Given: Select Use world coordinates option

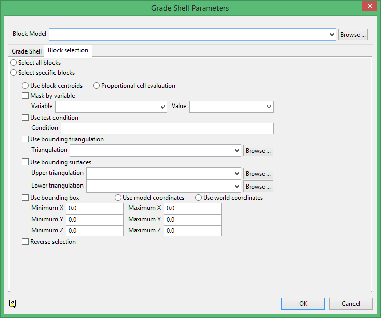Looking at the screenshot, I should point(199,198).
